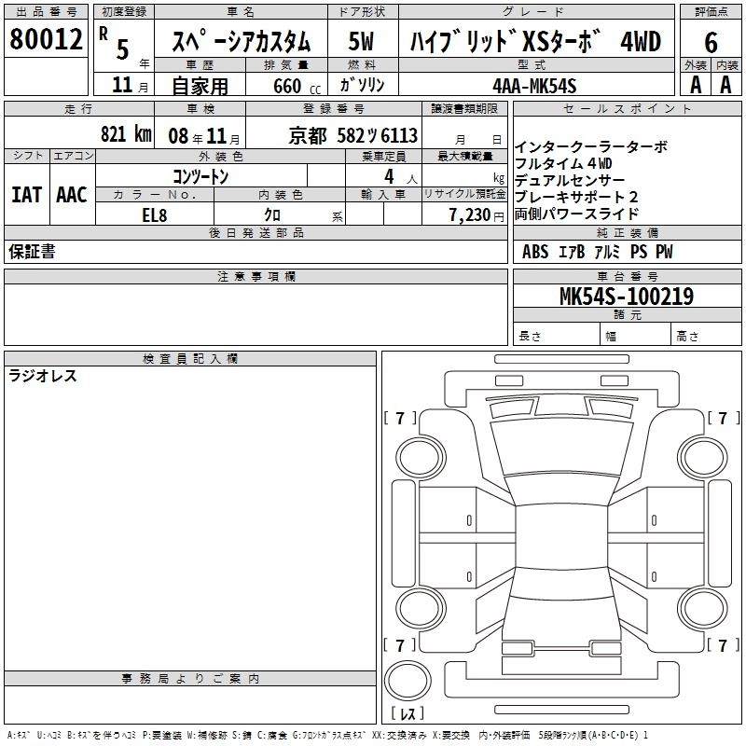This screenshot has width=746, height=746.
Task: Click the [レス] marker below car diagram
Action: (408, 714)
